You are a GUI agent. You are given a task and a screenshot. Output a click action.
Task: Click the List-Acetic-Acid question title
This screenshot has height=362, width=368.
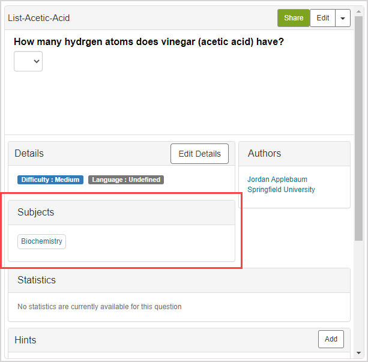tap(39, 18)
